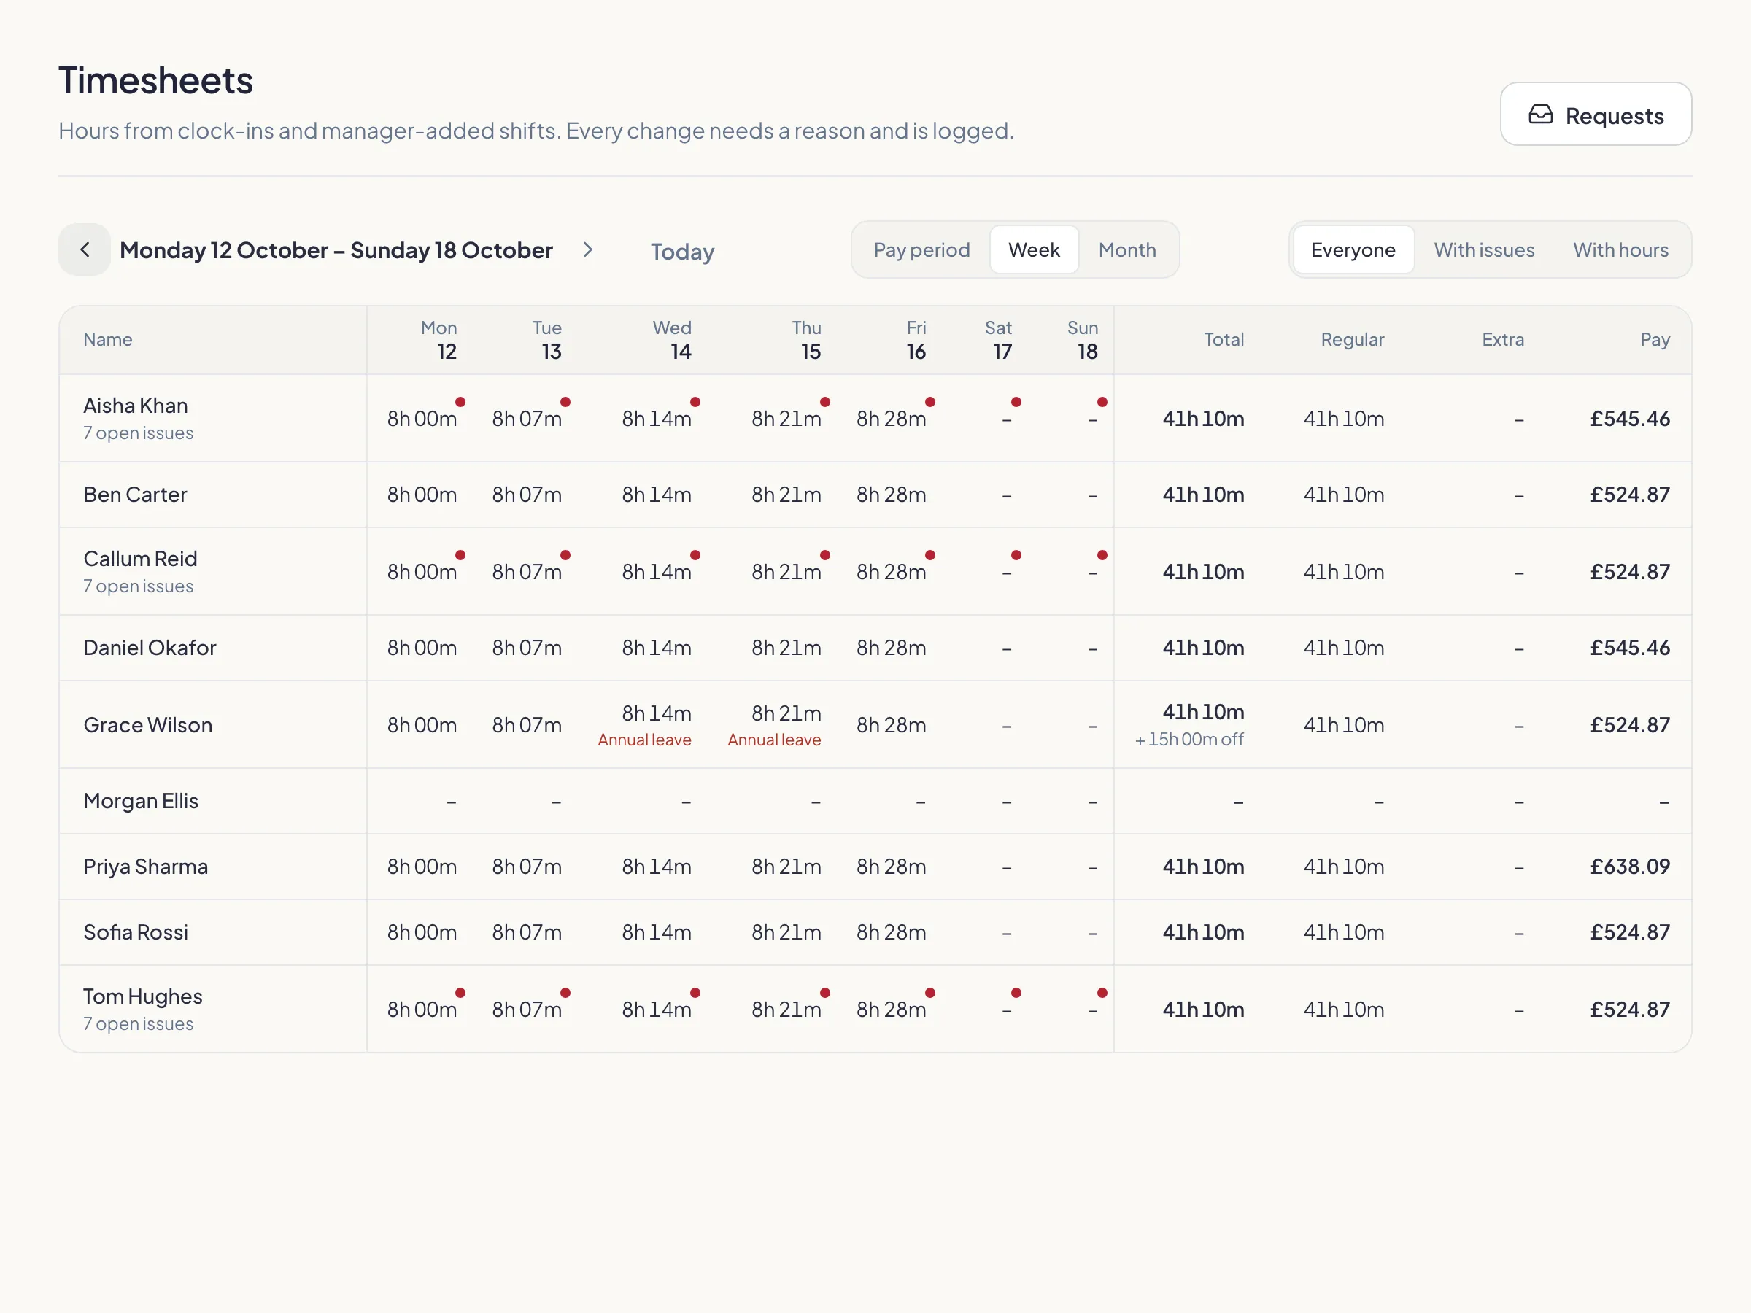Switch to the Month view
The image size is (1751, 1313).
1127,250
